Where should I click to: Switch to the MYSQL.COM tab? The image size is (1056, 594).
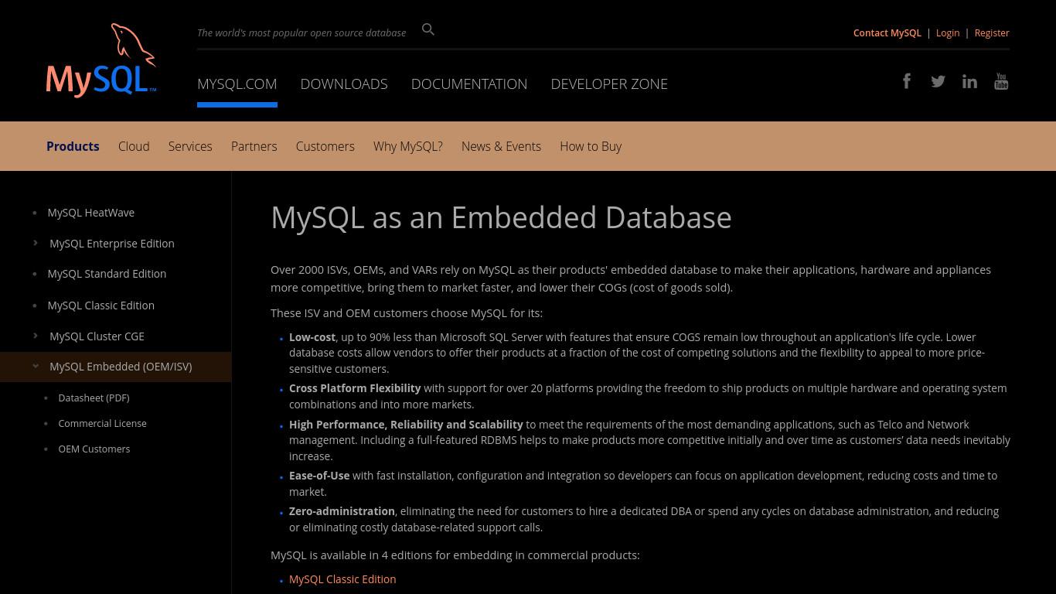[x=237, y=84]
